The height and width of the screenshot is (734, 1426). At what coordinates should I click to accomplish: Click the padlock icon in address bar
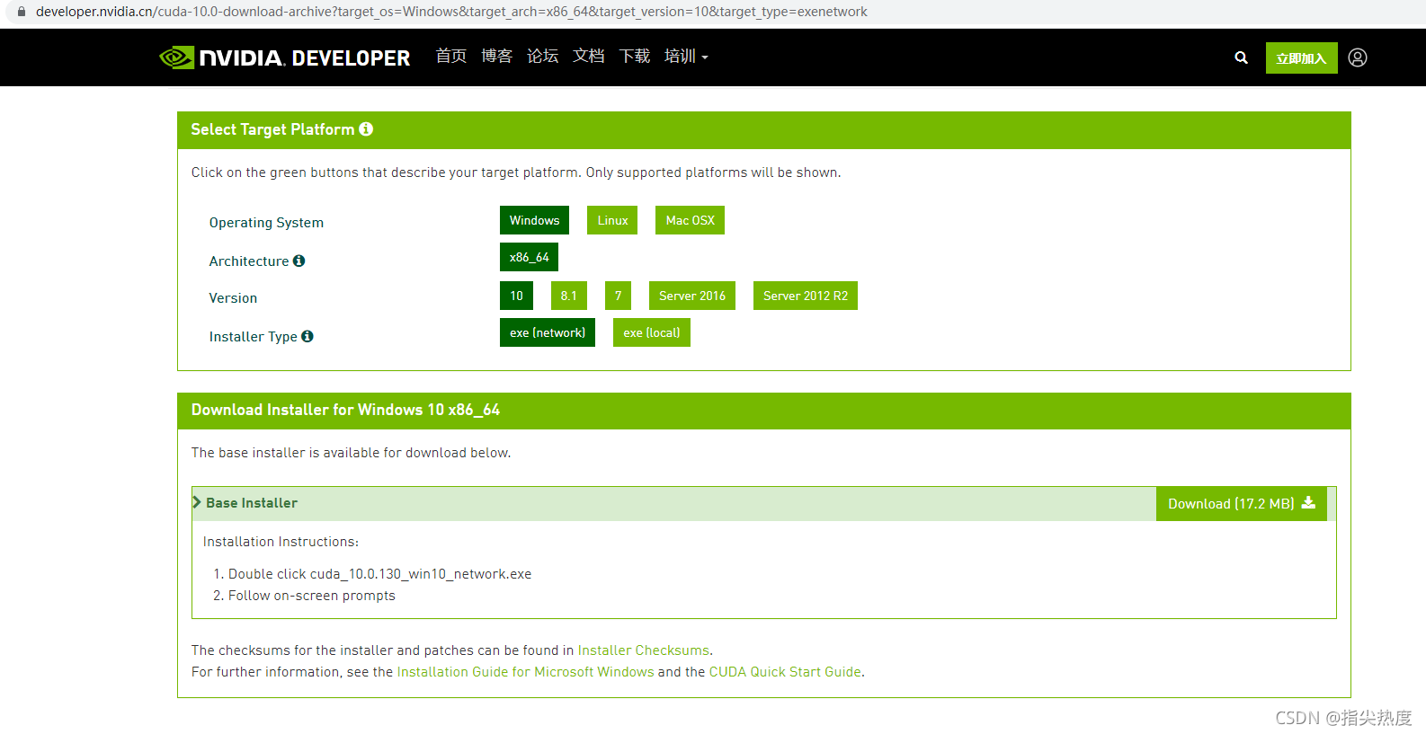point(22,12)
